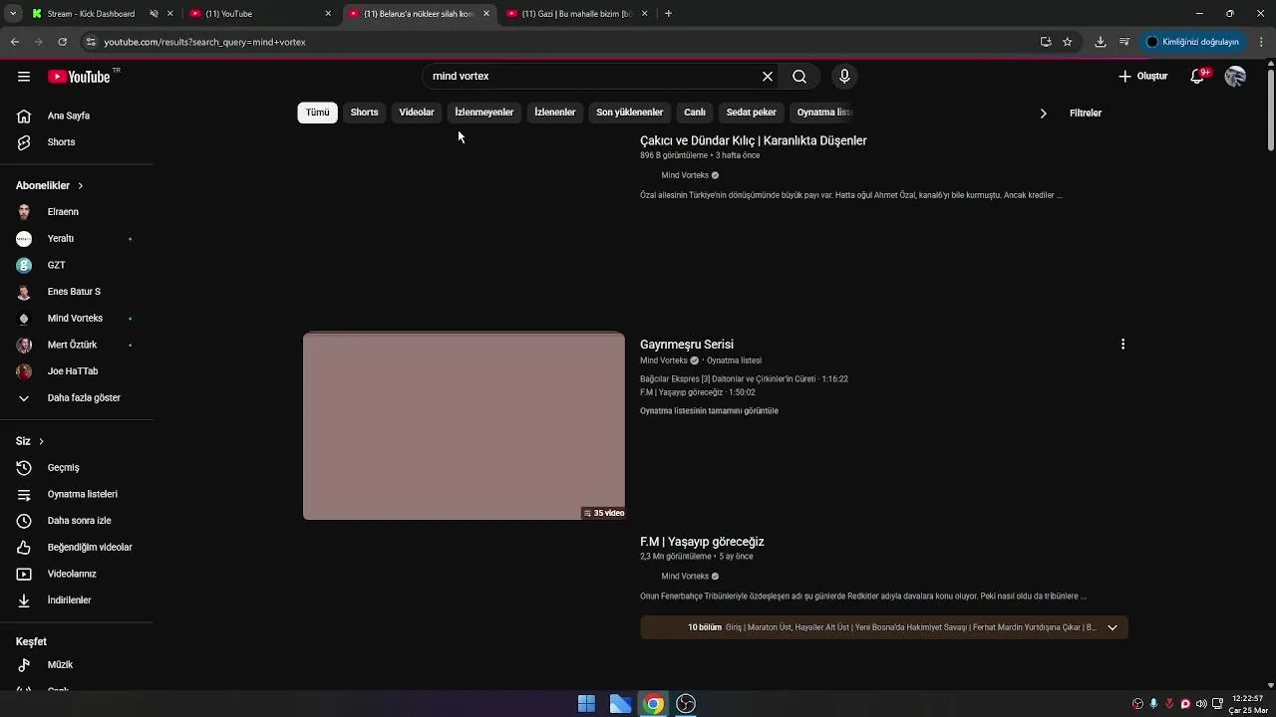Open Chrome tab search dropdown
The width and height of the screenshot is (1276, 717).
pos(13,14)
